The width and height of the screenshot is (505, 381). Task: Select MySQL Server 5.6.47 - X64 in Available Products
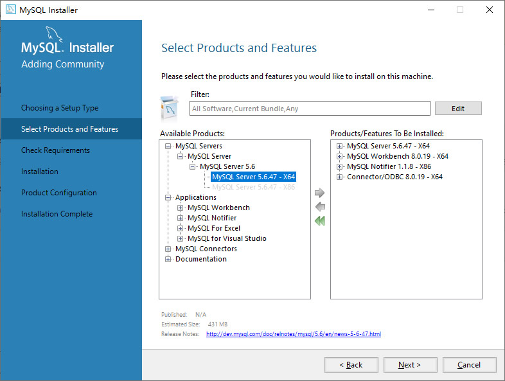coord(254,177)
